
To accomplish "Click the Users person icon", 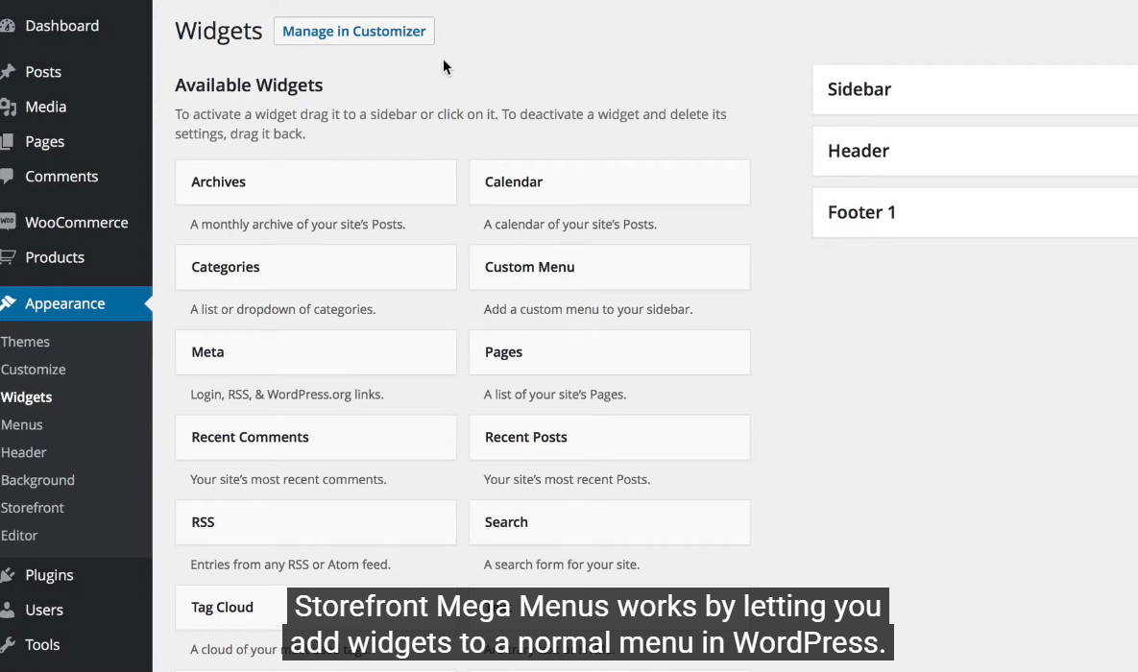I will tap(7, 610).
